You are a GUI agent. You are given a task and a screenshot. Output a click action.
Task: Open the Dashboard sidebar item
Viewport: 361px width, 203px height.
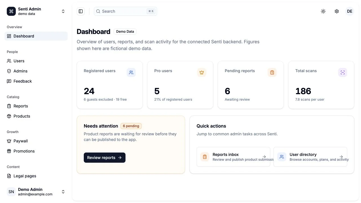point(36,36)
